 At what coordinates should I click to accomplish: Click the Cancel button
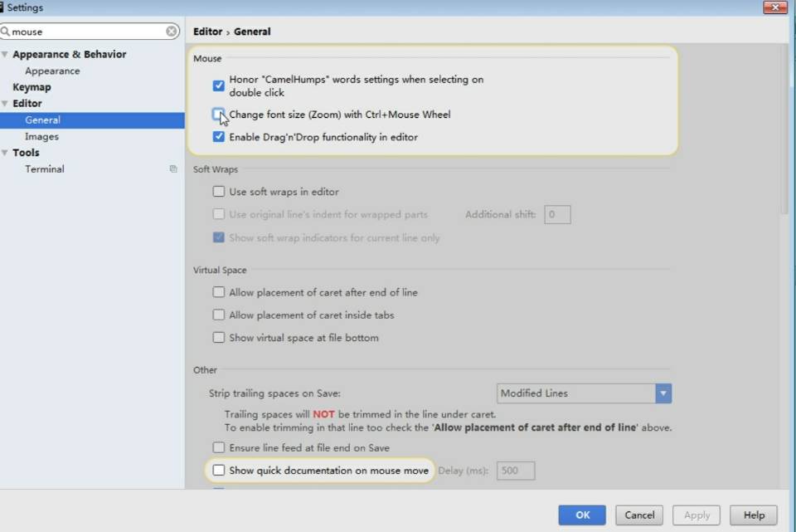coord(639,515)
